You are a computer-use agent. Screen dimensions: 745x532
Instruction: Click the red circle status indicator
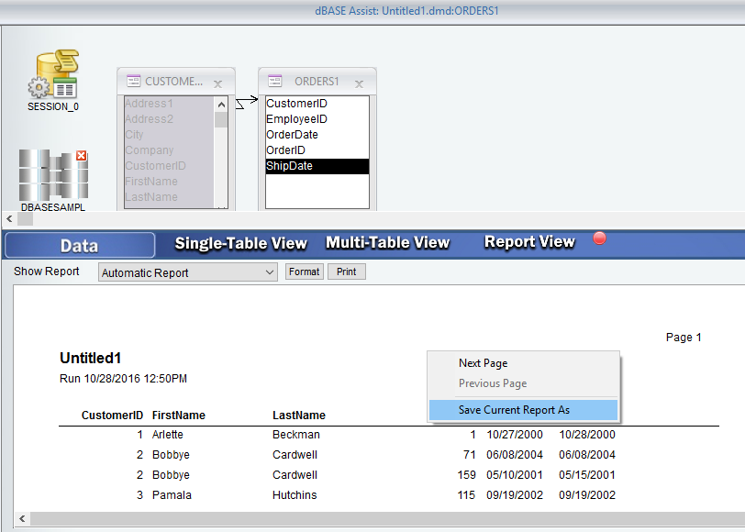pos(600,239)
